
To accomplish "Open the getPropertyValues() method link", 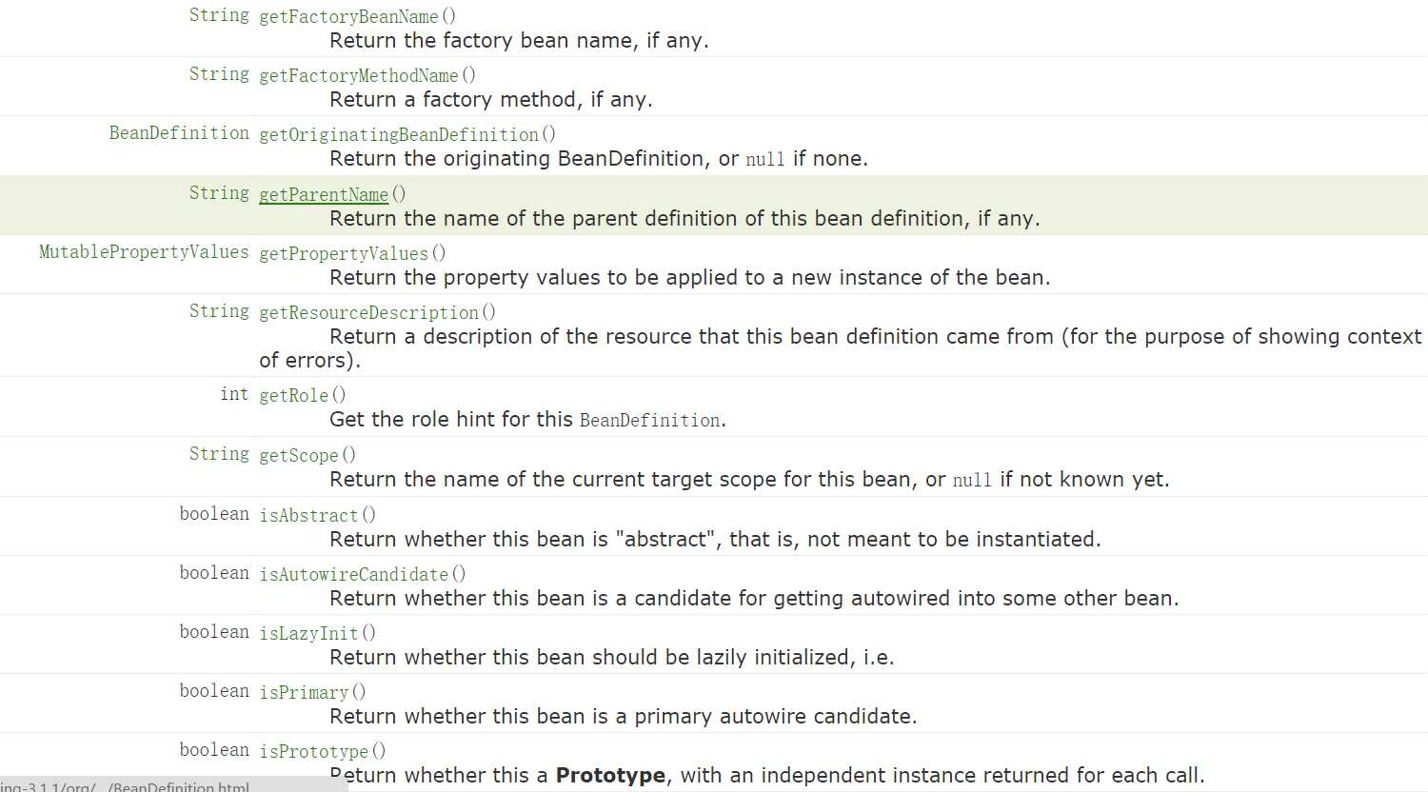I will click(344, 253).
